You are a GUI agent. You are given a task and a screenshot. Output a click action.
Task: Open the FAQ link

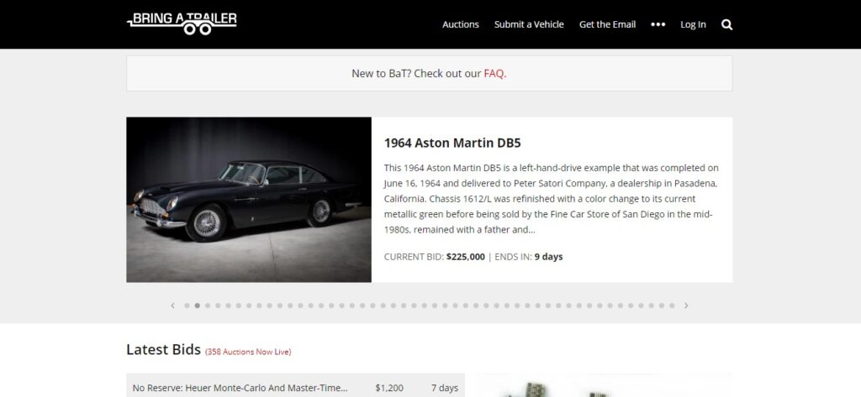[494, 74]
